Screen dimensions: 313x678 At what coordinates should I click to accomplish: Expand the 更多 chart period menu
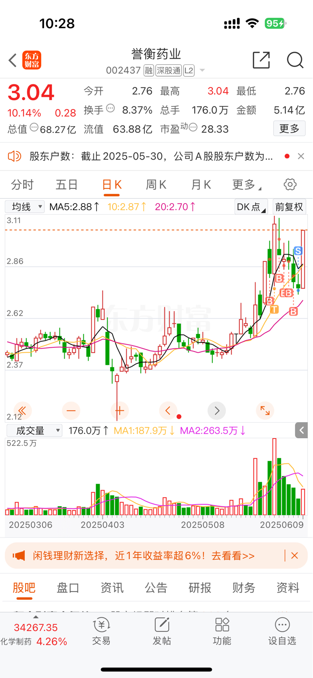click(247, 184)
